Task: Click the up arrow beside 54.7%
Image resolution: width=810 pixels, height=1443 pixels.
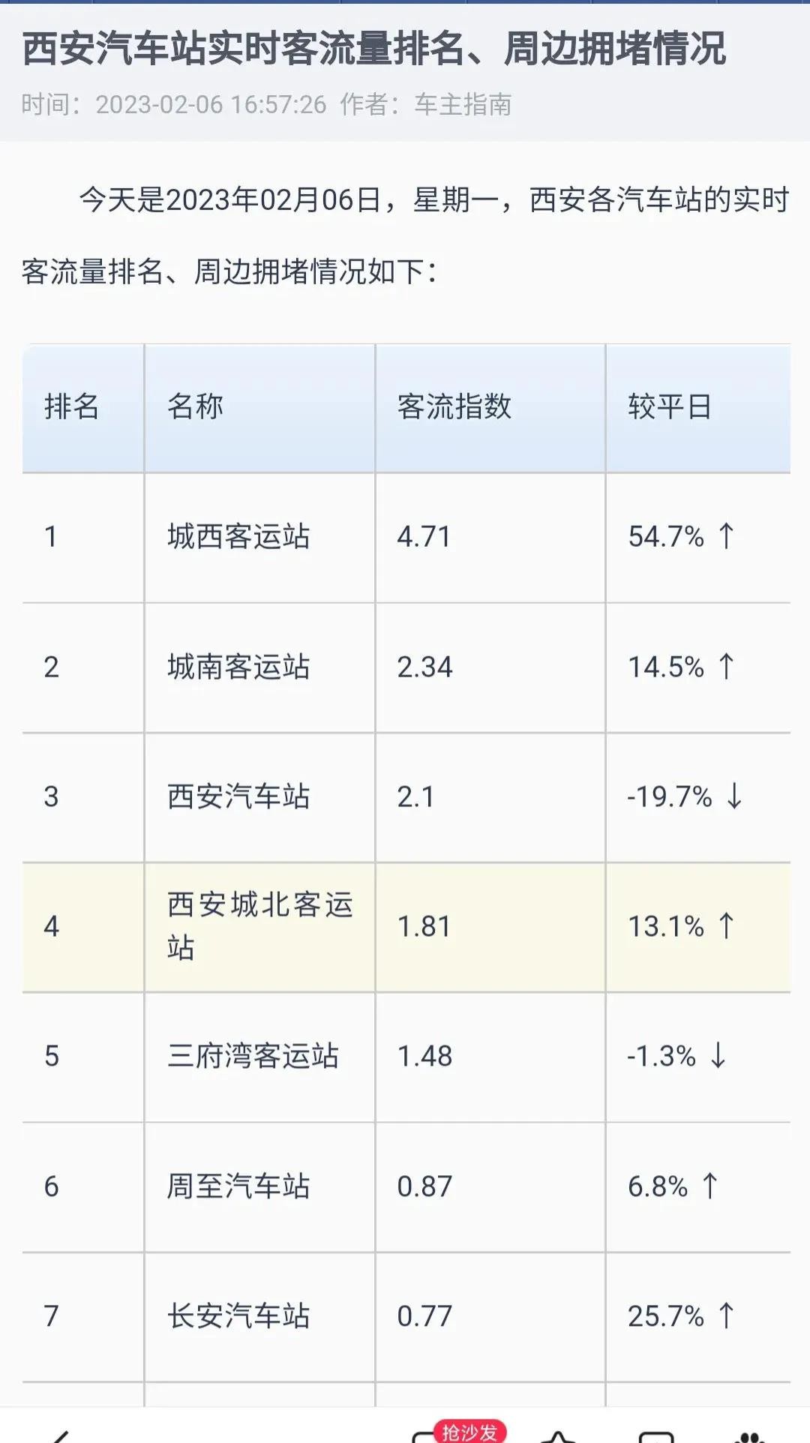Action: pos(726,536)
